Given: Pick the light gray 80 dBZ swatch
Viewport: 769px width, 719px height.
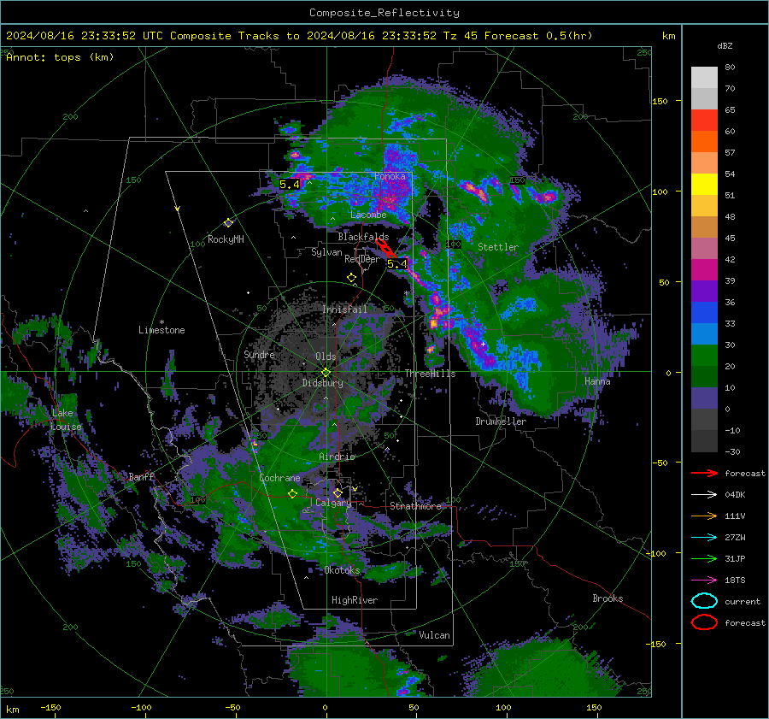Looking at the screenshot, I should (704, 77).
